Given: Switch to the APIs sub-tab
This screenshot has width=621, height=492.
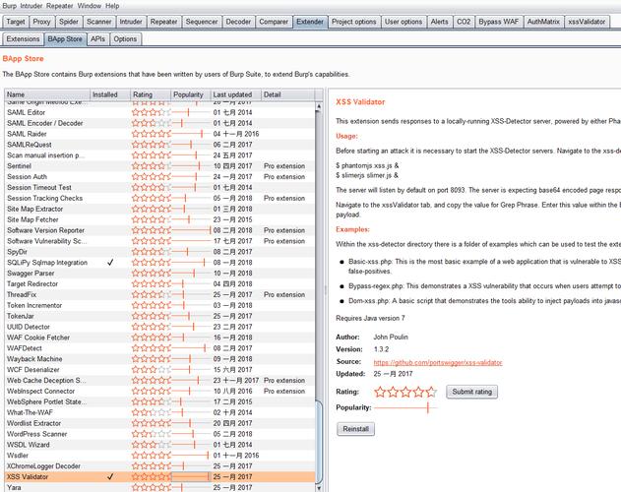Looking at the screenshot, I should click(97, 39).
